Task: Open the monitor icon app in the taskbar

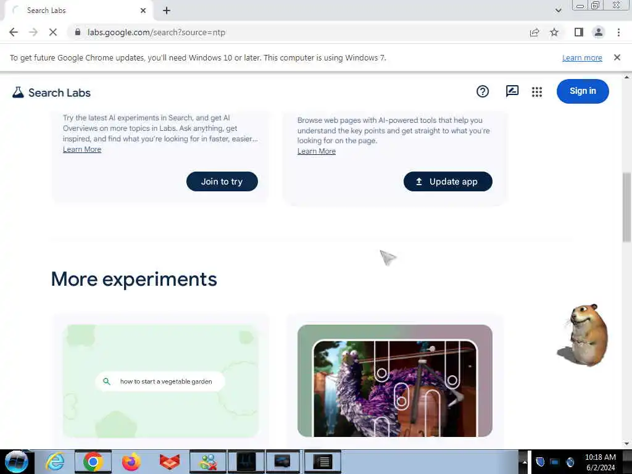Action: [x=282, y=462]
